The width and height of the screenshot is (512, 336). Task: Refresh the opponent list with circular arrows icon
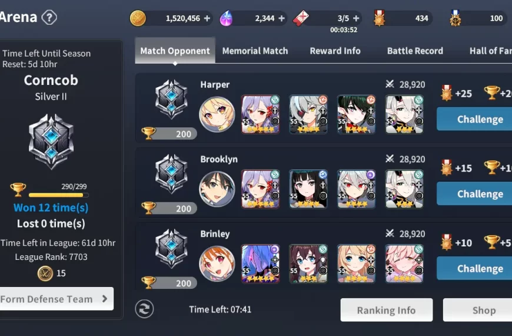144,309
